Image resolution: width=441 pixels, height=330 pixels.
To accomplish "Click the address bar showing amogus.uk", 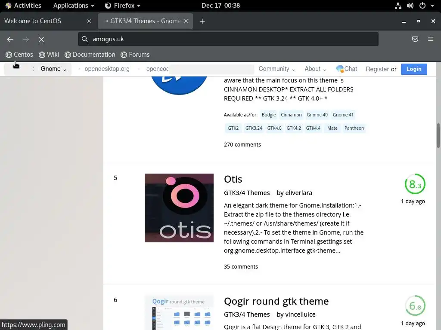I will 228,39.
